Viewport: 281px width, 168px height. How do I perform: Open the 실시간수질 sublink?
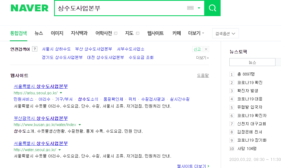pos(180,99)
